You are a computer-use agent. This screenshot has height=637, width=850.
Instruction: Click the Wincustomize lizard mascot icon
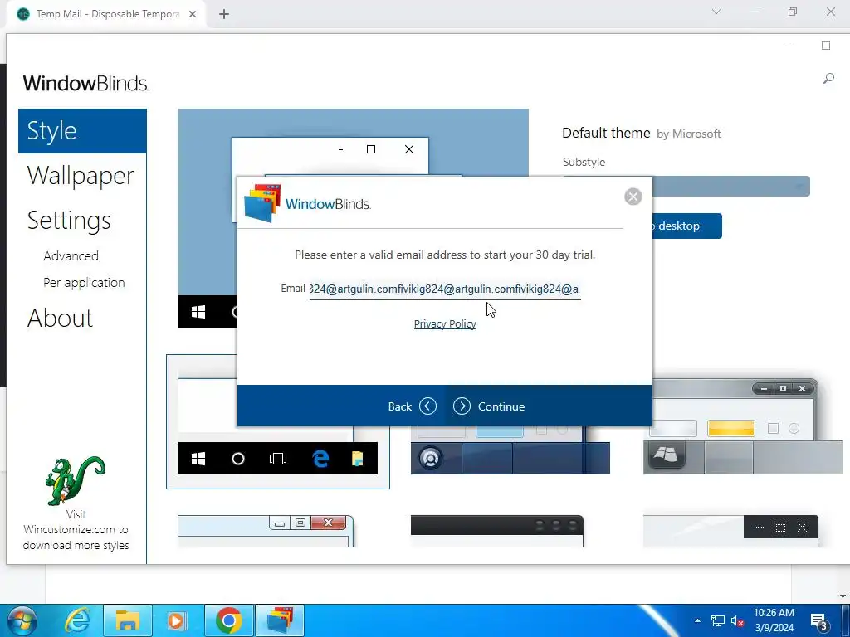click(x=76, y=480)
